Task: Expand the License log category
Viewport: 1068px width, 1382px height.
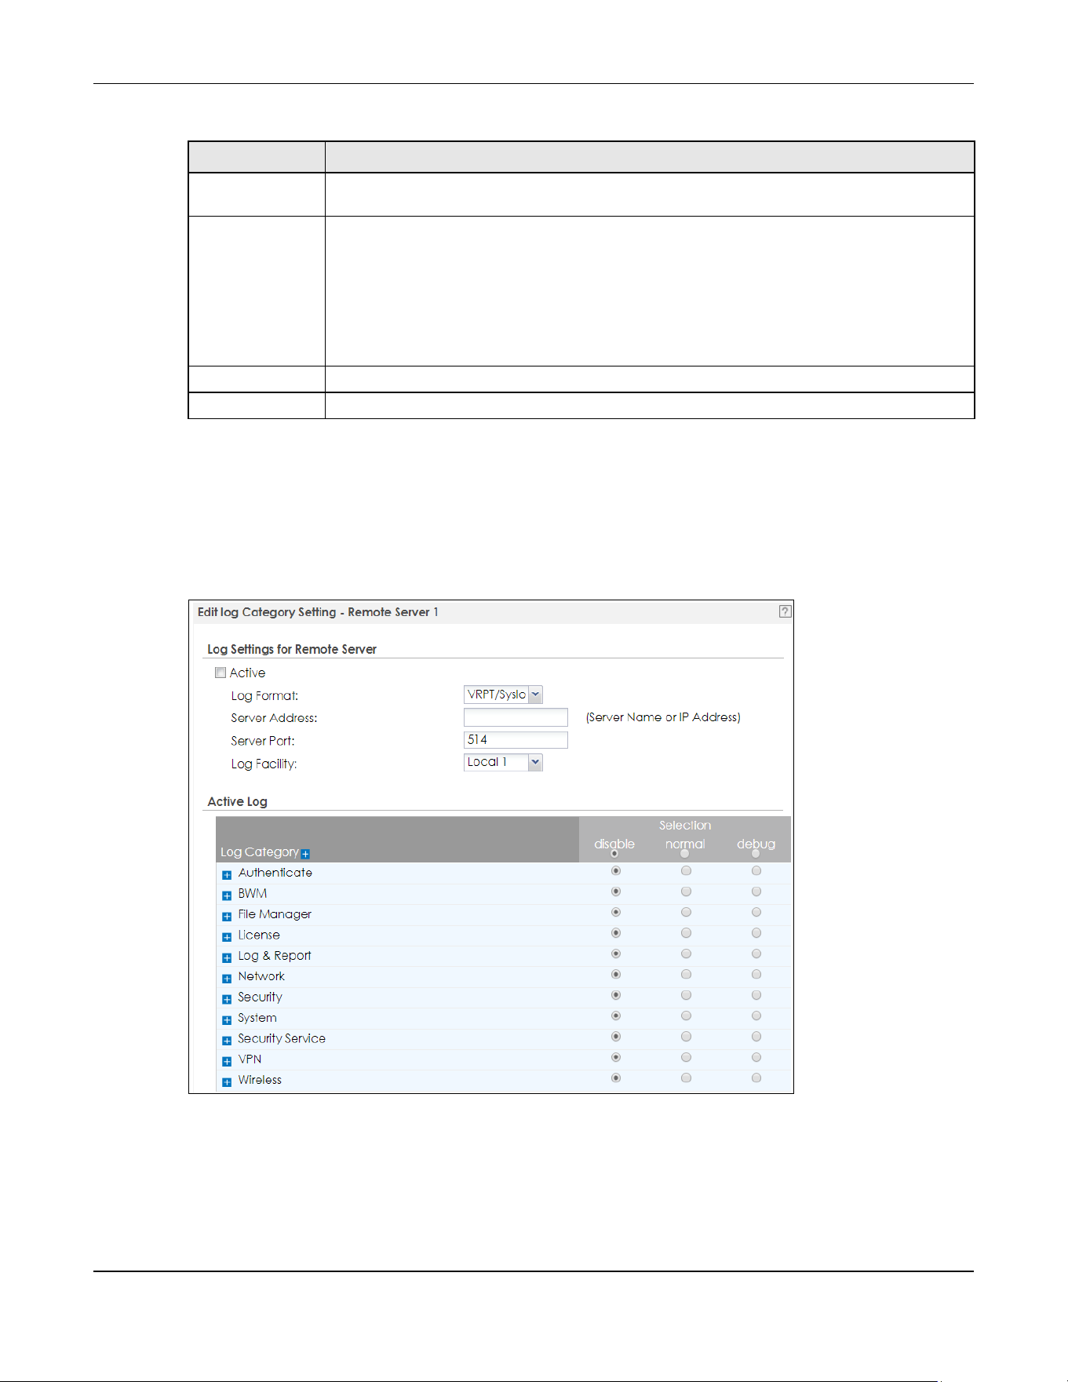Action: (x=227, y=937)
